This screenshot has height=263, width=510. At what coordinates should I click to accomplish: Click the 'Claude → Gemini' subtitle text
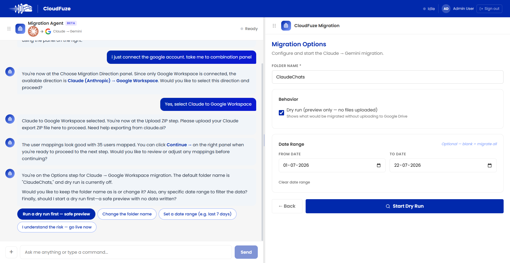click(67, 31)
